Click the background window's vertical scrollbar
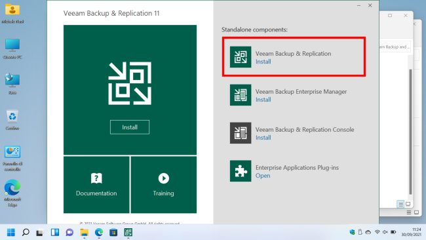 pos(410,132)
